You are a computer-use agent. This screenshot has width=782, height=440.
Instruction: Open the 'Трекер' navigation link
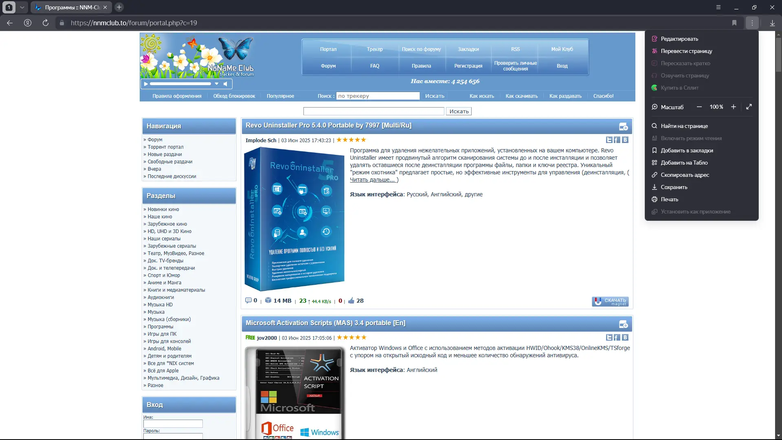(374, 49)
